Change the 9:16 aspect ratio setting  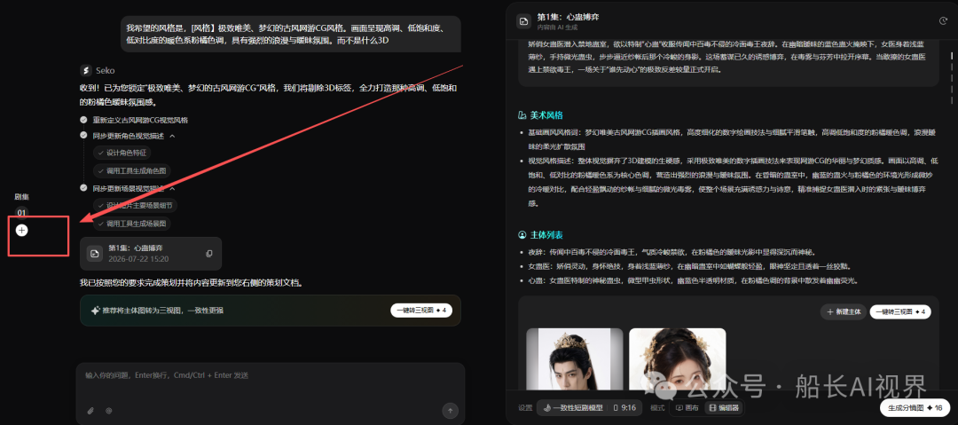(624, 408)
